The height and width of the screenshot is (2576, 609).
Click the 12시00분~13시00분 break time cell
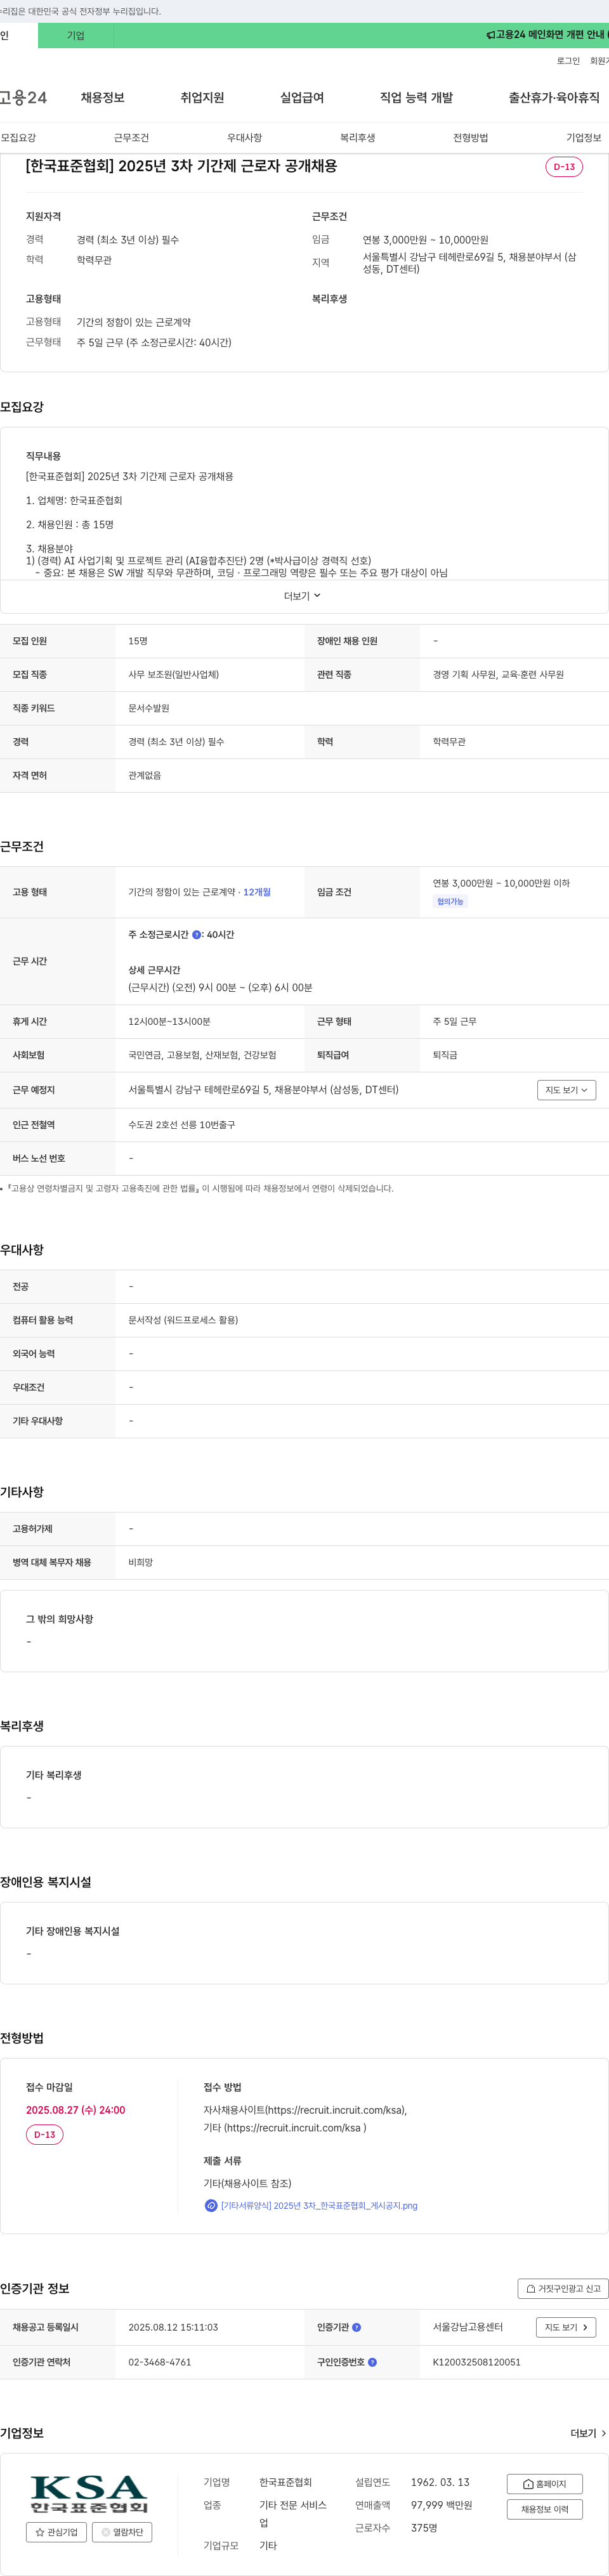coord(169,1022)
